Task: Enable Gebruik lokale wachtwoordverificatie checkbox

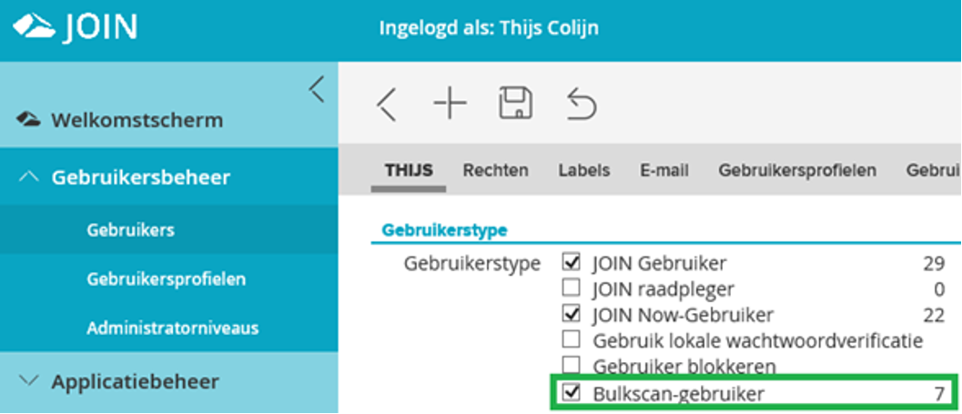Action: coord(572,340)
